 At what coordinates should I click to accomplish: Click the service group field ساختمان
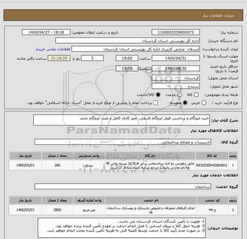[x=123, y=187]
